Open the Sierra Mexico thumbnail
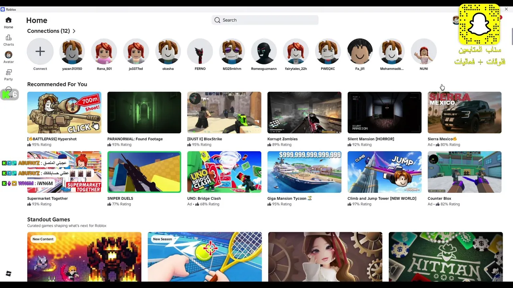513x288 pixels. pos(465,112)
